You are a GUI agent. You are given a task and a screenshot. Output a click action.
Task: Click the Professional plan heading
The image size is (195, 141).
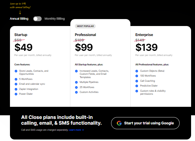point(85,35)
